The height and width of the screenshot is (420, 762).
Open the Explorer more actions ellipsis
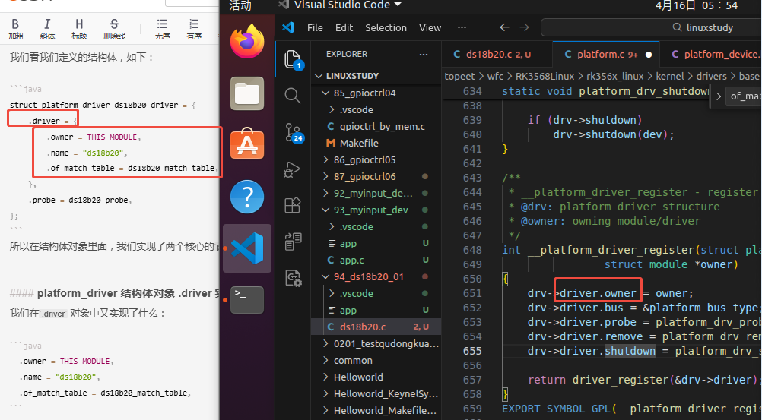[424, 55]
